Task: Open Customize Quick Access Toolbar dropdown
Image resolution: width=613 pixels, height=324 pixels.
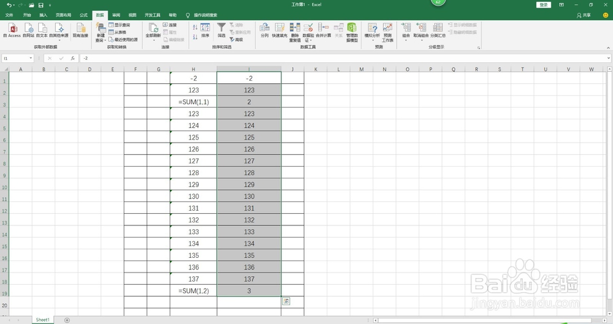Action: [50, 5]
